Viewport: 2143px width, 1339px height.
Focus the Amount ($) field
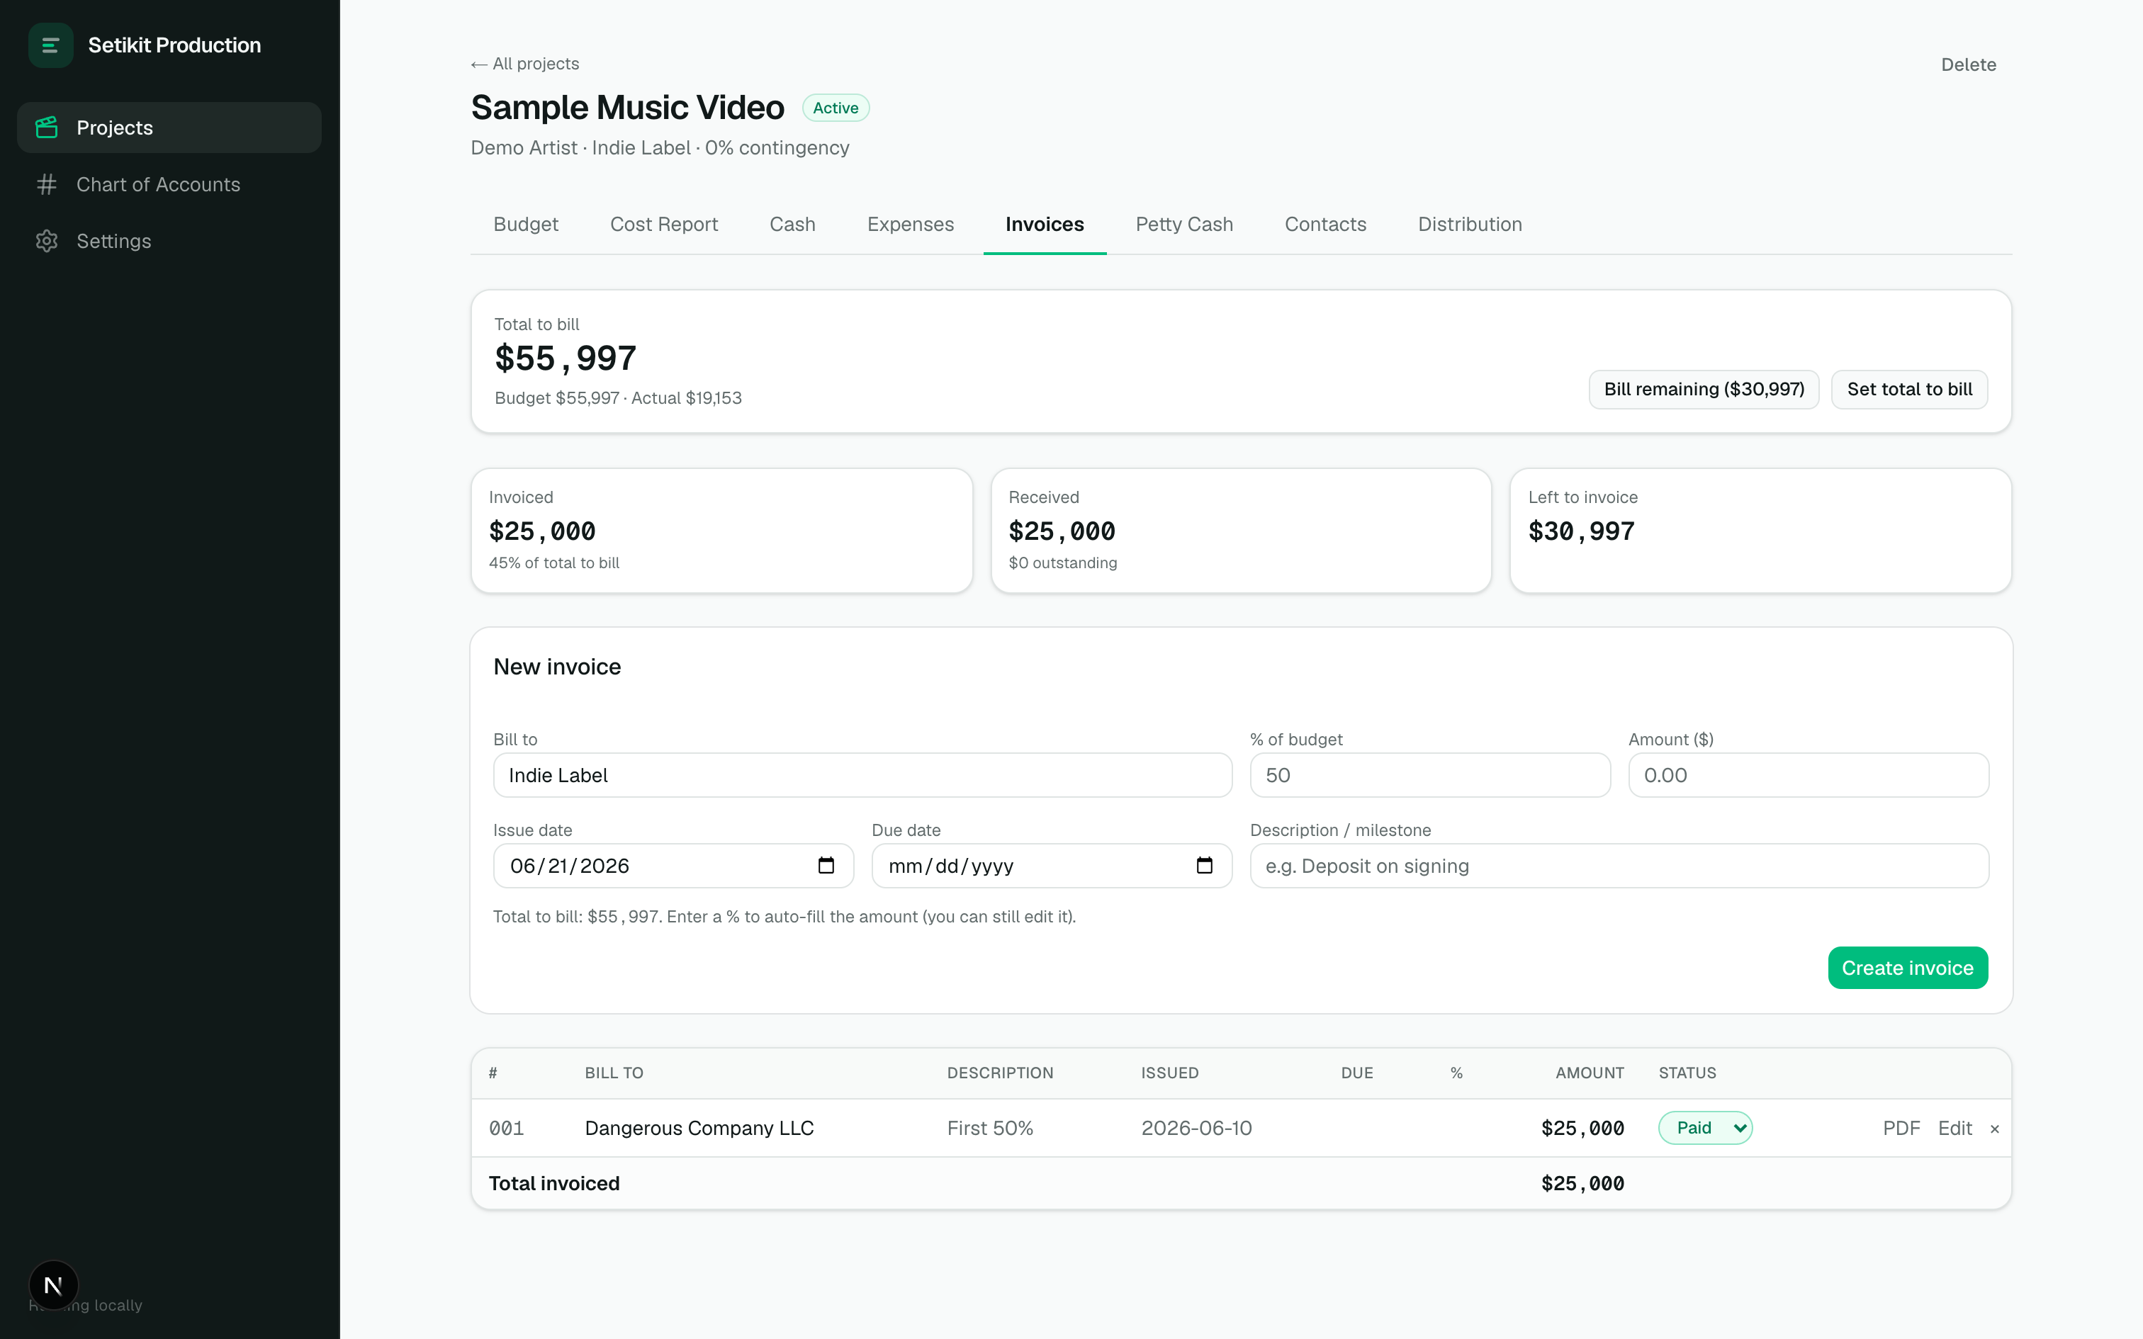click(1809, 775)
